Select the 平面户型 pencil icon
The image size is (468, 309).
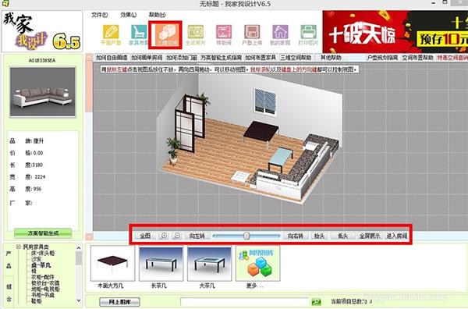[x=111, y=32]
